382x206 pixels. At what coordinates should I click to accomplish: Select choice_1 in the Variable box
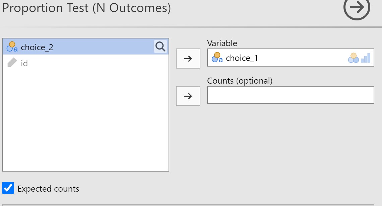click(242, 58)
